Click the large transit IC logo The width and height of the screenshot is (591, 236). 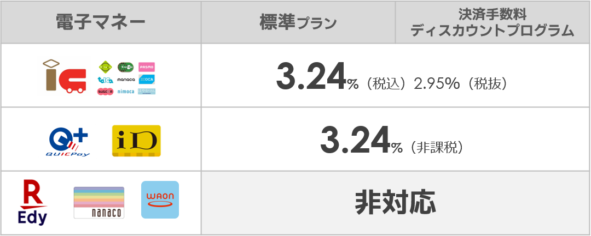point(65,76)
